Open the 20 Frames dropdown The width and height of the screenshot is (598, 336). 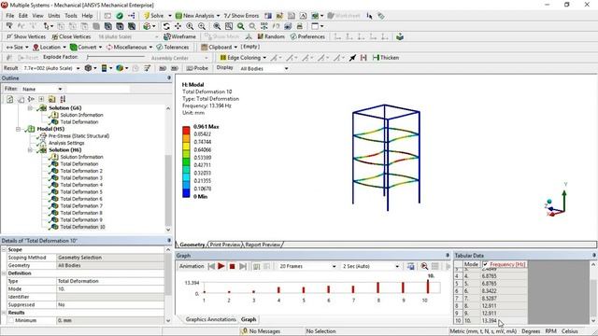pyautogui.click(x=334, y=266)
